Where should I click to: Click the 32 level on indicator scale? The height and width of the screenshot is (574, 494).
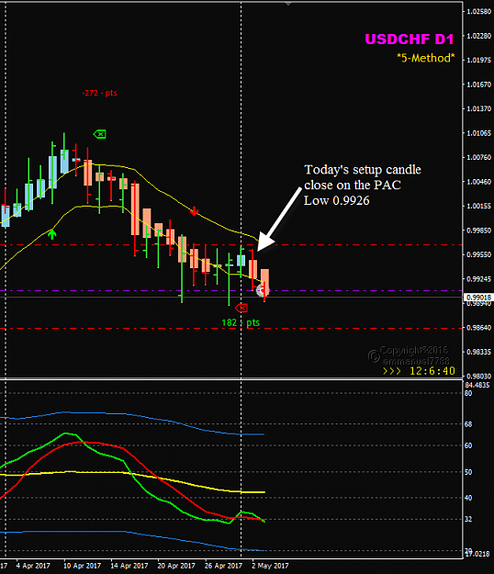468,520
